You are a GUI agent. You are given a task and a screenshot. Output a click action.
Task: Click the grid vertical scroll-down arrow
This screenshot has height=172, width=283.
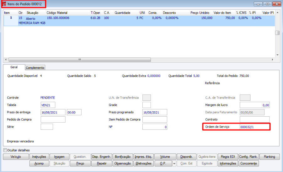pyautogui.click(x=277, y=55)
